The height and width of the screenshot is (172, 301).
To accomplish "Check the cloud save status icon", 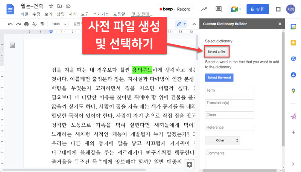I will (x=68, y=6).
